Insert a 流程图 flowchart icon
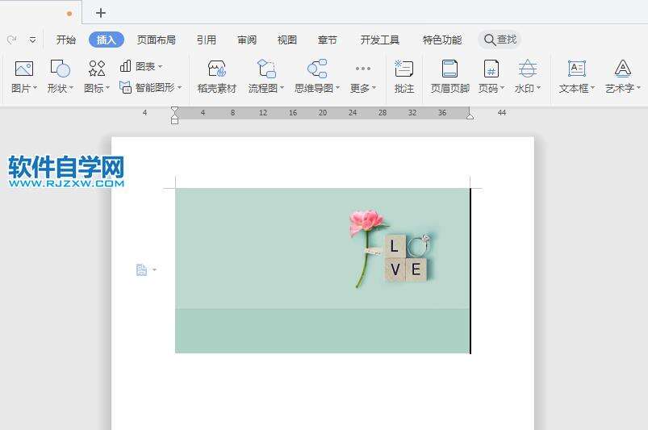 (266, 68)
